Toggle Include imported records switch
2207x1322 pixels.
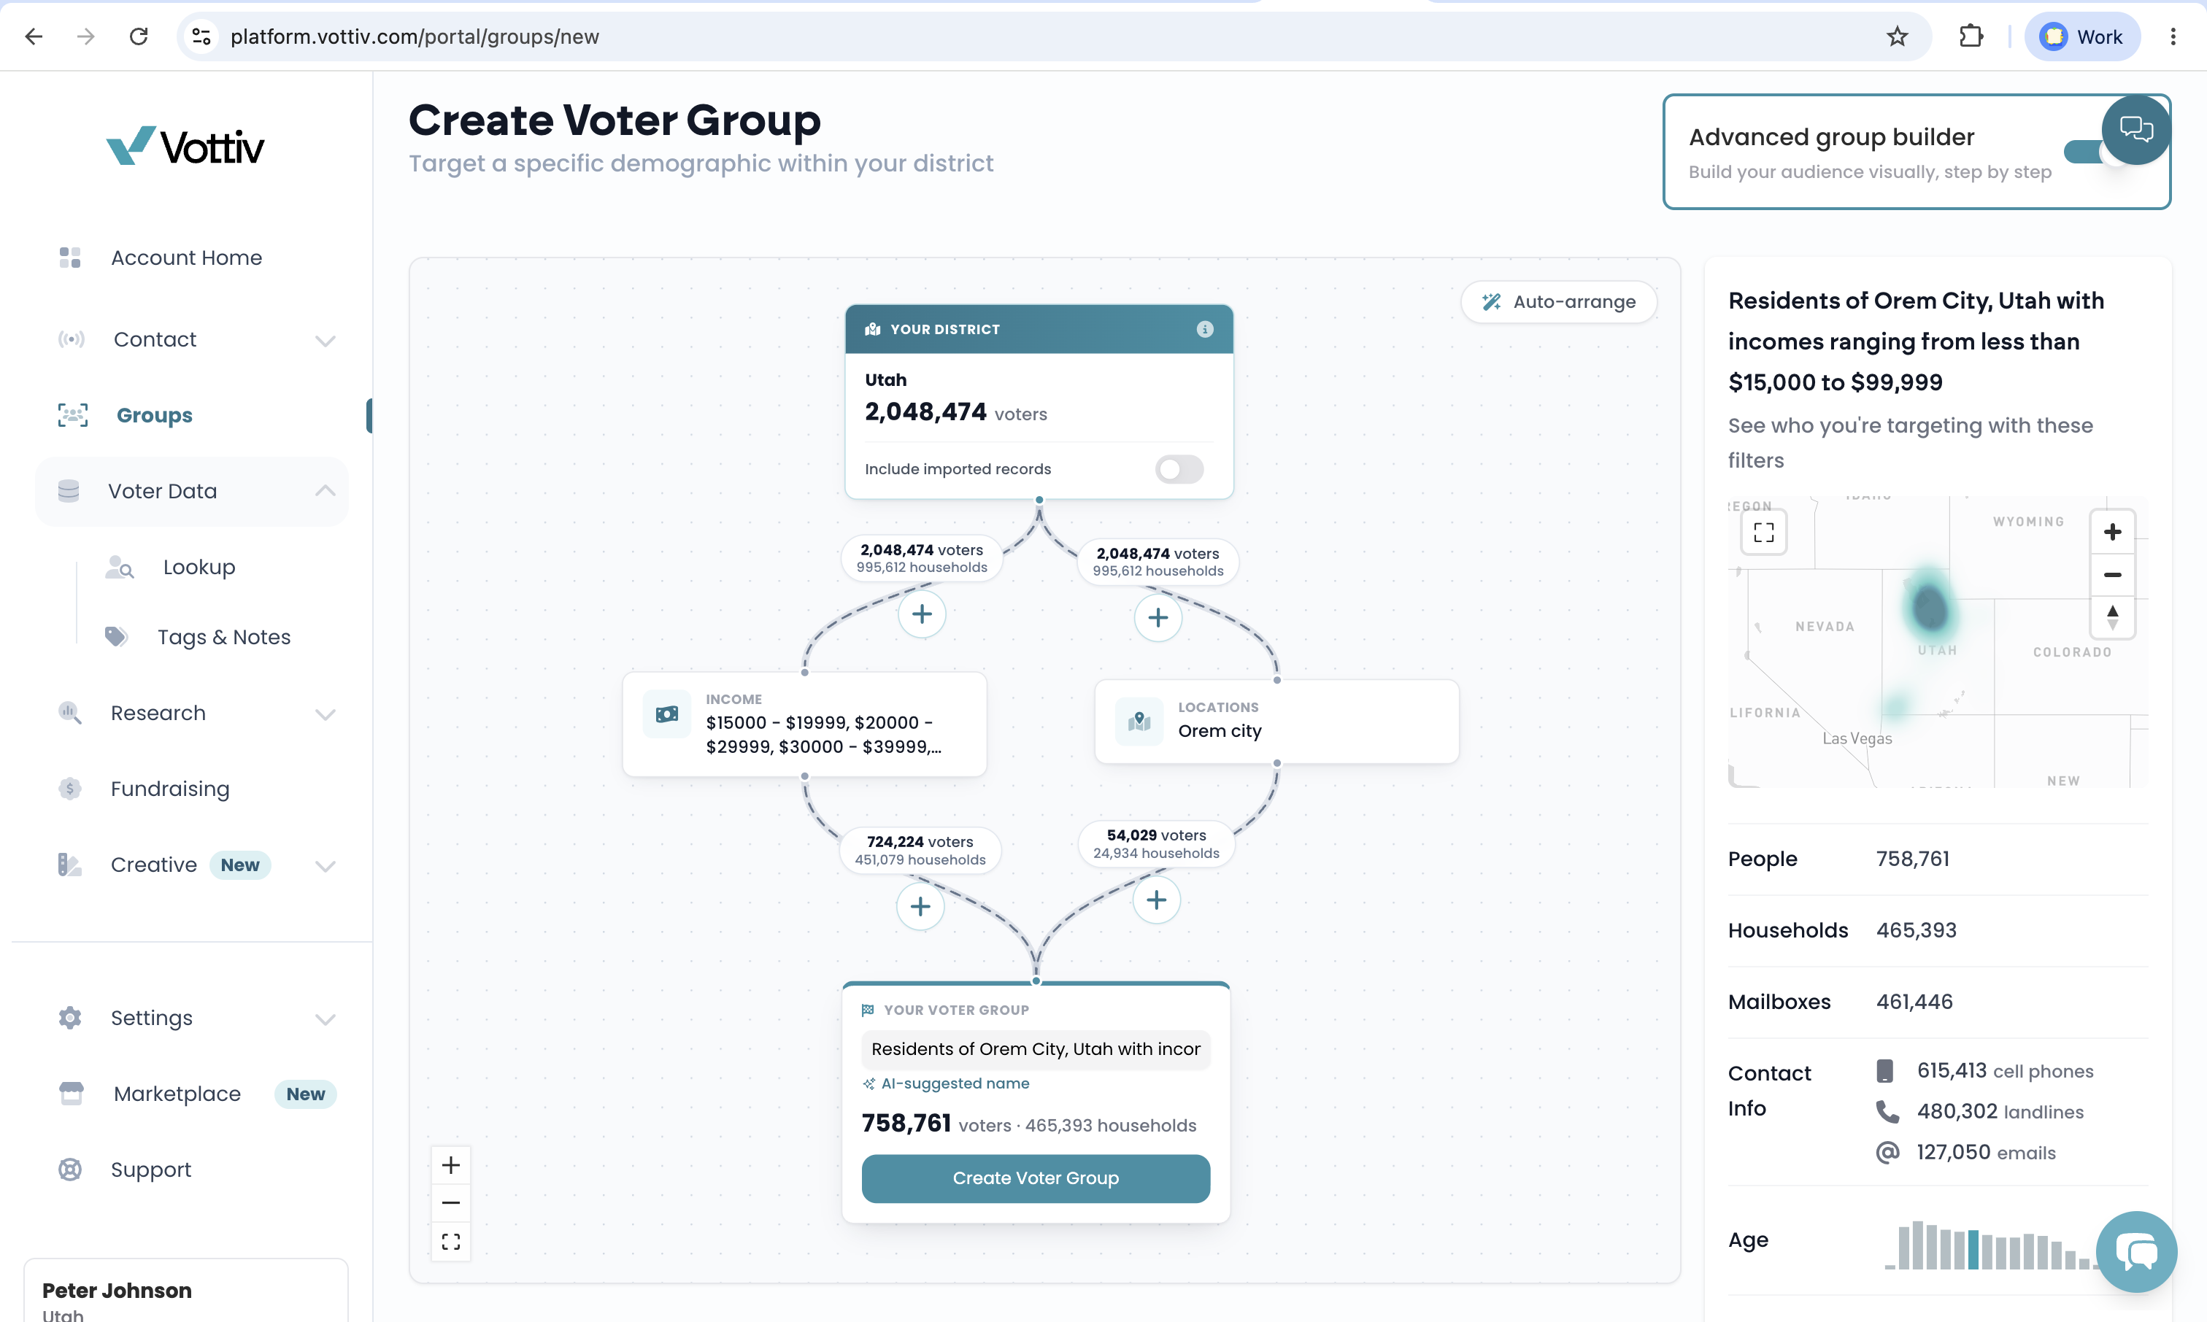(1179, 468)
